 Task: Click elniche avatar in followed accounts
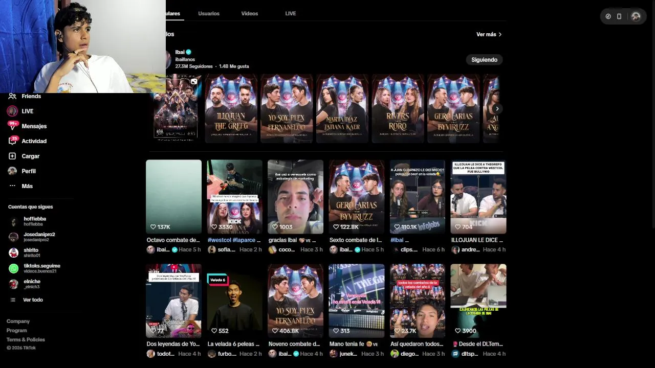tap(14, 284)
